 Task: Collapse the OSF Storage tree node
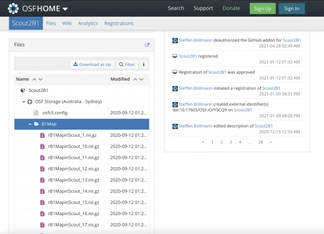pyautogui.click(x=24, y=102)
